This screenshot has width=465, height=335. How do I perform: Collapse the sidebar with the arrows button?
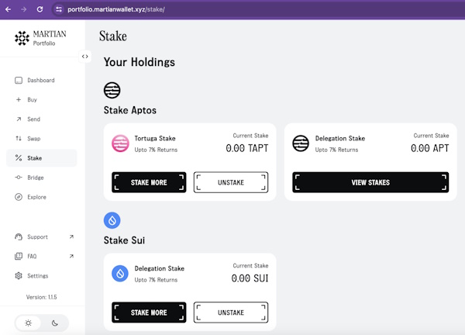point(85,56)
